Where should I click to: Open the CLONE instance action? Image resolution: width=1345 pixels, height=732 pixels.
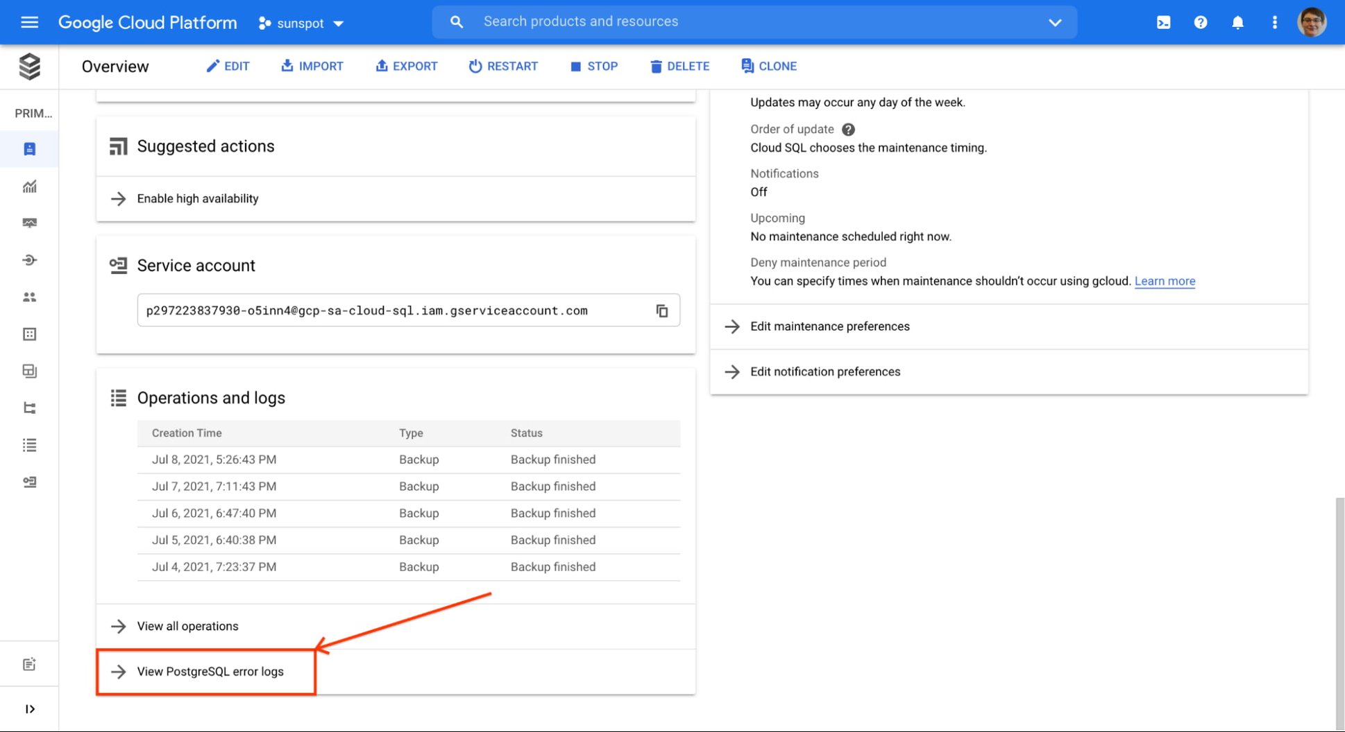pyautogui.click(x=769, y=66)
